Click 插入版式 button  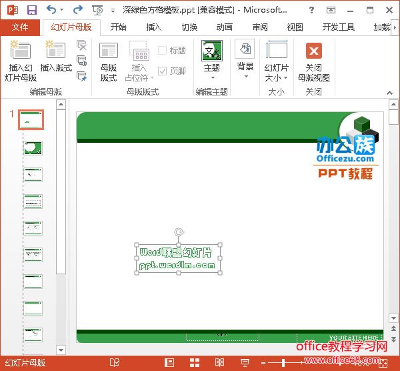pyautogui.click(x=56, y=57)
